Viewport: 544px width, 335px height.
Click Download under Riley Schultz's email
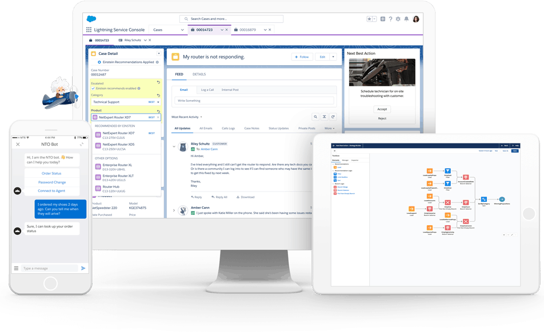click(245, 197)
